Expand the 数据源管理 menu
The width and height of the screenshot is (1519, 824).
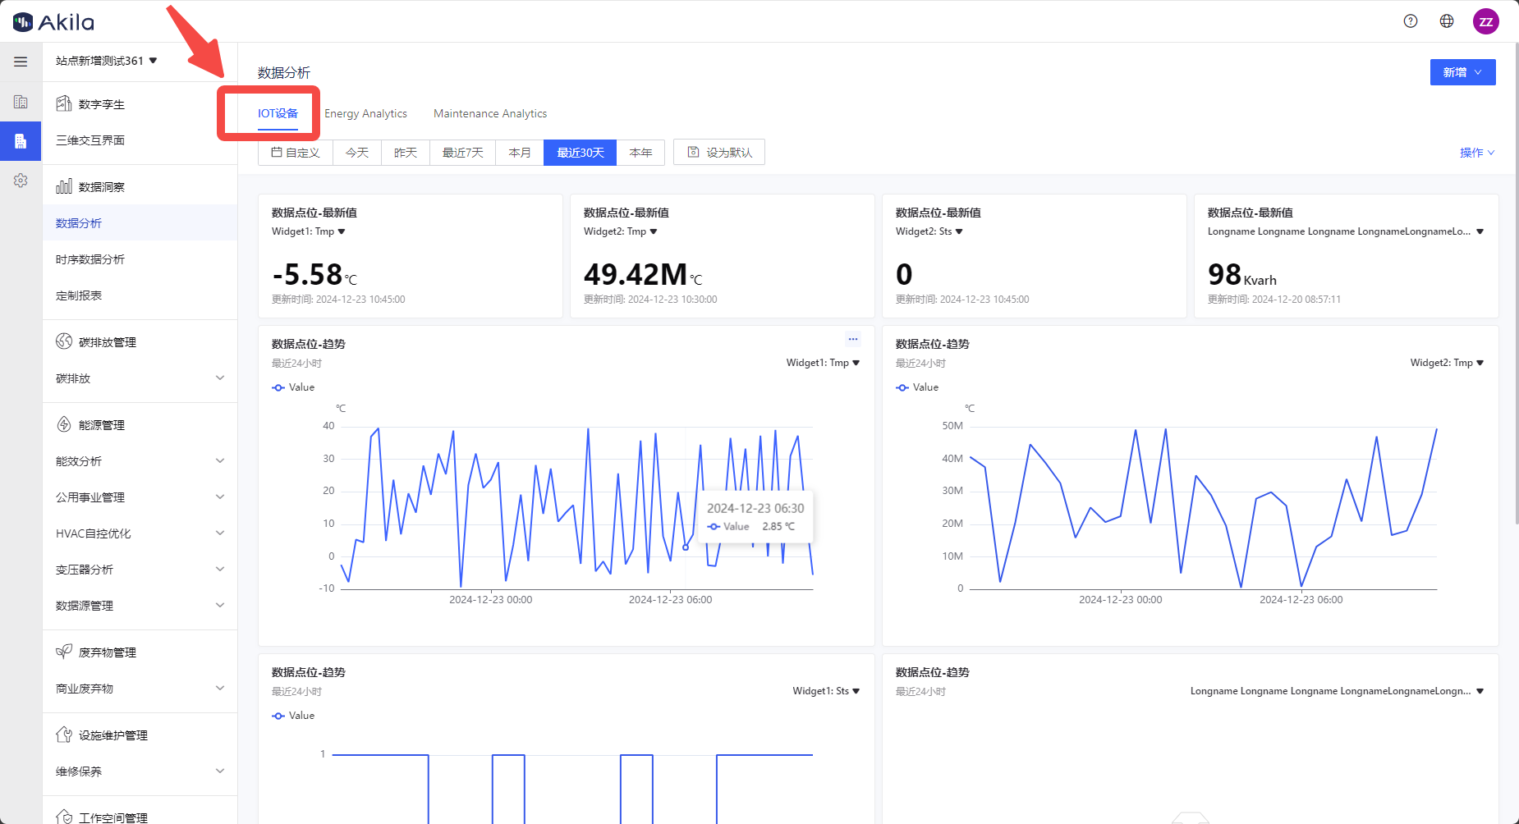(140, 606)
